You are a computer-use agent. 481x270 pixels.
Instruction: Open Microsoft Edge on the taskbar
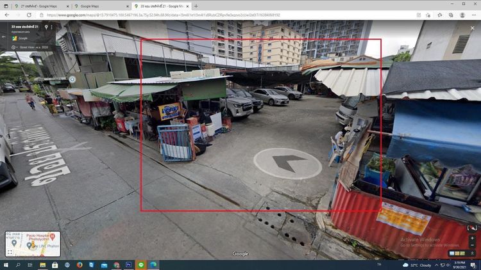(153, 265)
